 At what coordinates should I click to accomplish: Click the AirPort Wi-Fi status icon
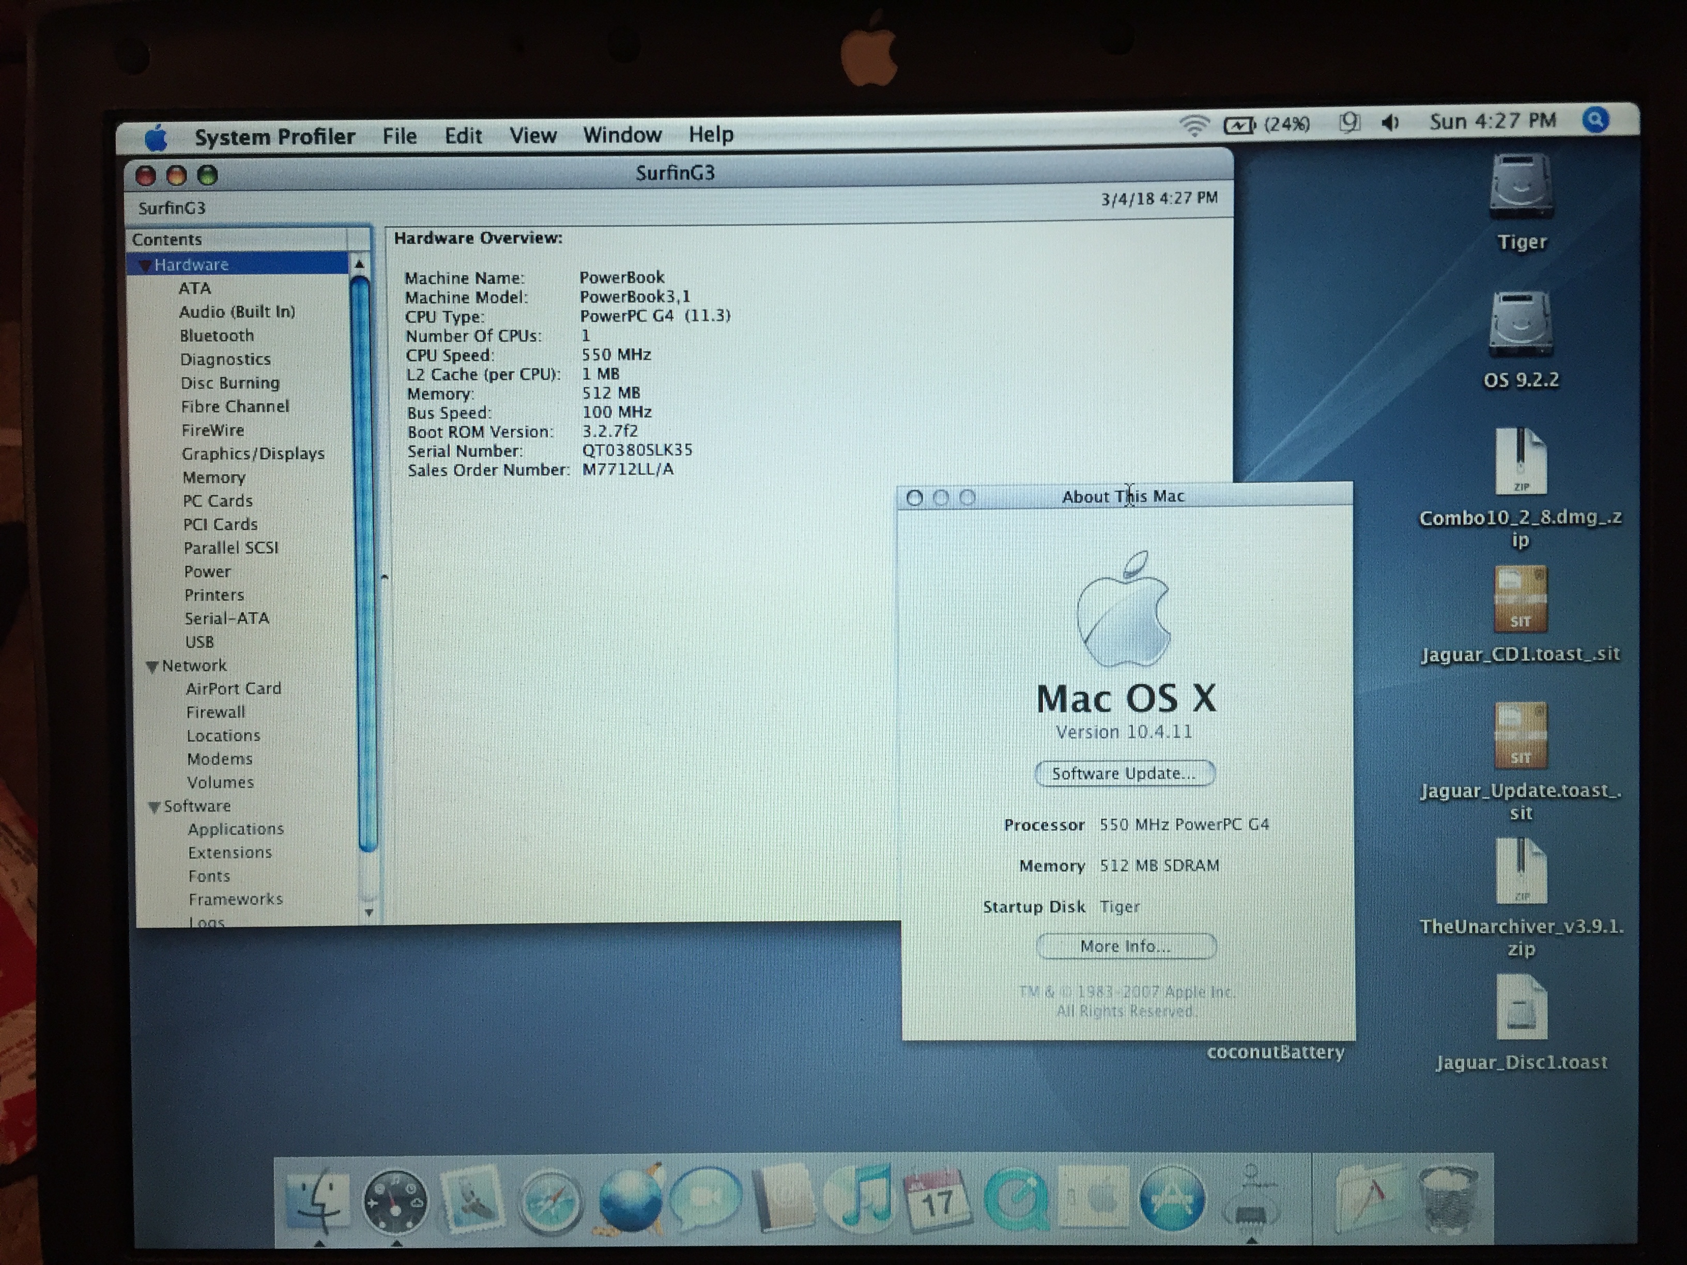(x=1193, y=125)
